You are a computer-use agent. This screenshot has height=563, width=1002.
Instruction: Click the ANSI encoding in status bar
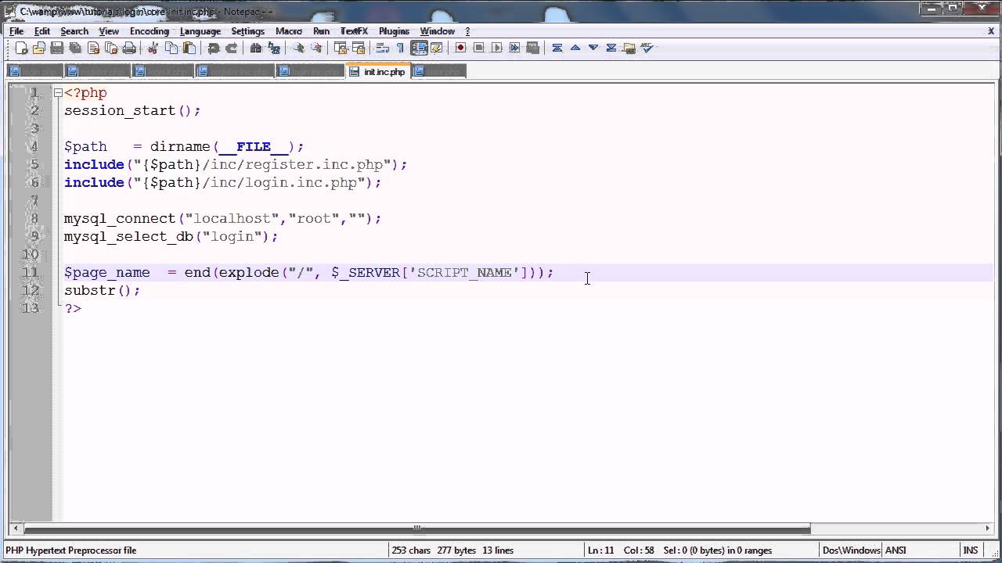tap(896, 550)
